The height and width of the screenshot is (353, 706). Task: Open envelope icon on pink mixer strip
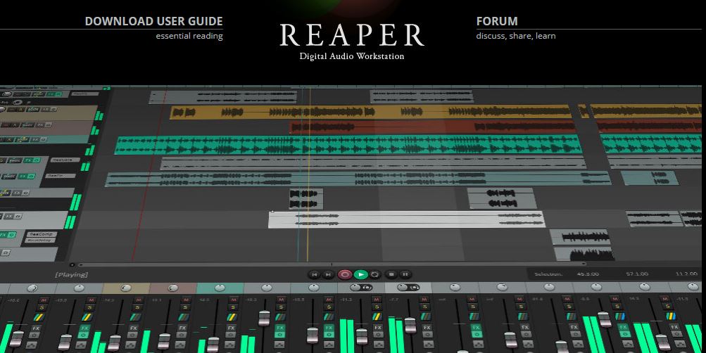[x=180, y=345]
